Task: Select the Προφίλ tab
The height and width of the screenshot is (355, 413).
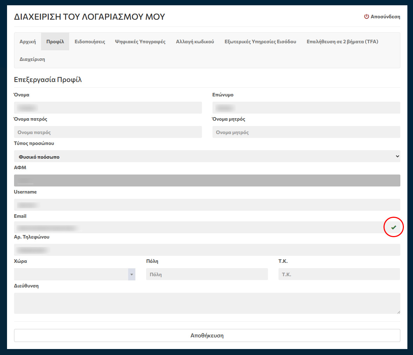Action: (55, 42)
